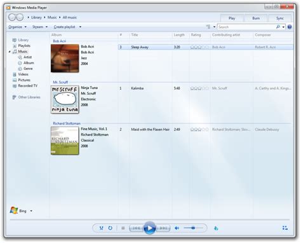Click the playback seek bar
Screen dimensions: 301x243
click(149, 219)
